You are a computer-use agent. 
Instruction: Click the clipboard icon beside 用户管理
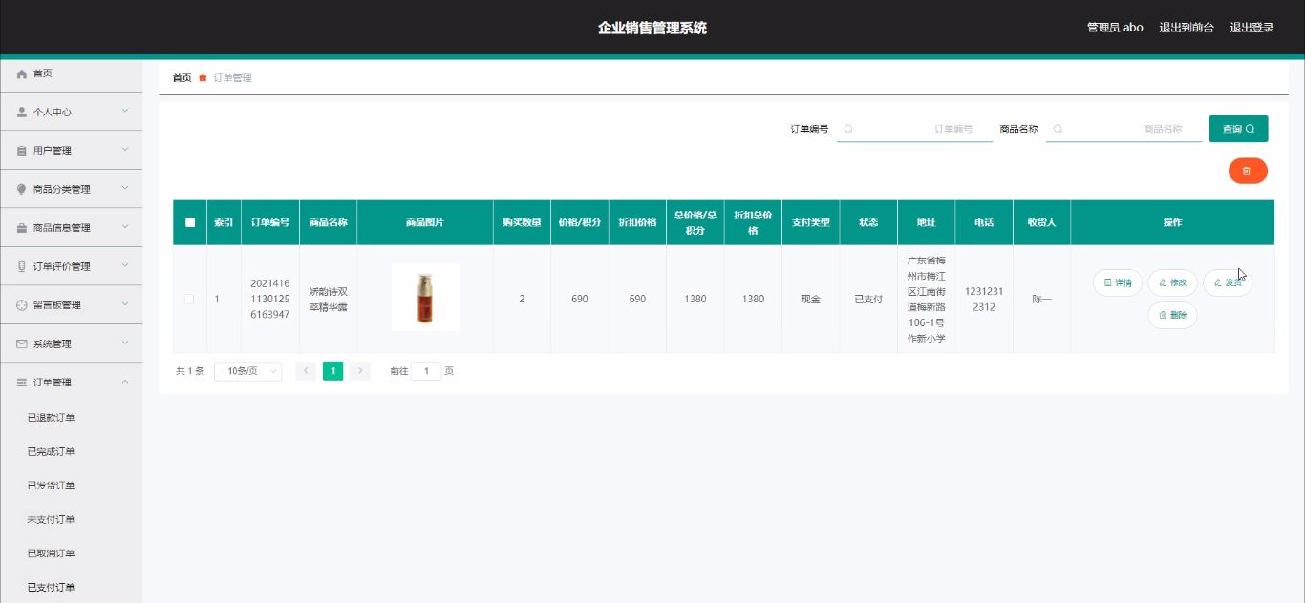click(22, 151)
